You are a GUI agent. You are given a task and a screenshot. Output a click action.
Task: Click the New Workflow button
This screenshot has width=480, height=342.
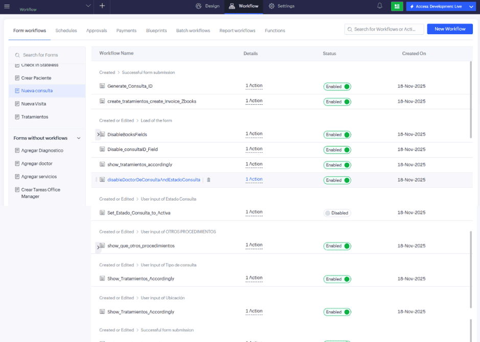(x=450, y=29)
